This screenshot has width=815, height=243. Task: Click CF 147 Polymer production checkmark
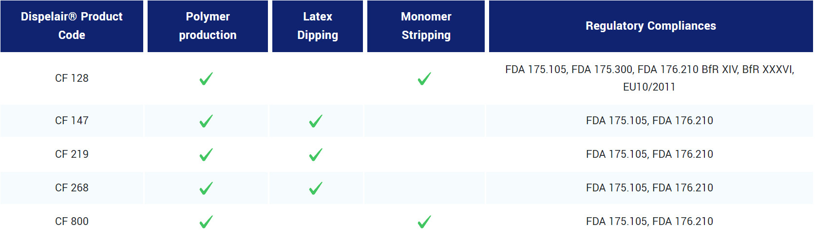pyautogui.click(x=206, y=121)
